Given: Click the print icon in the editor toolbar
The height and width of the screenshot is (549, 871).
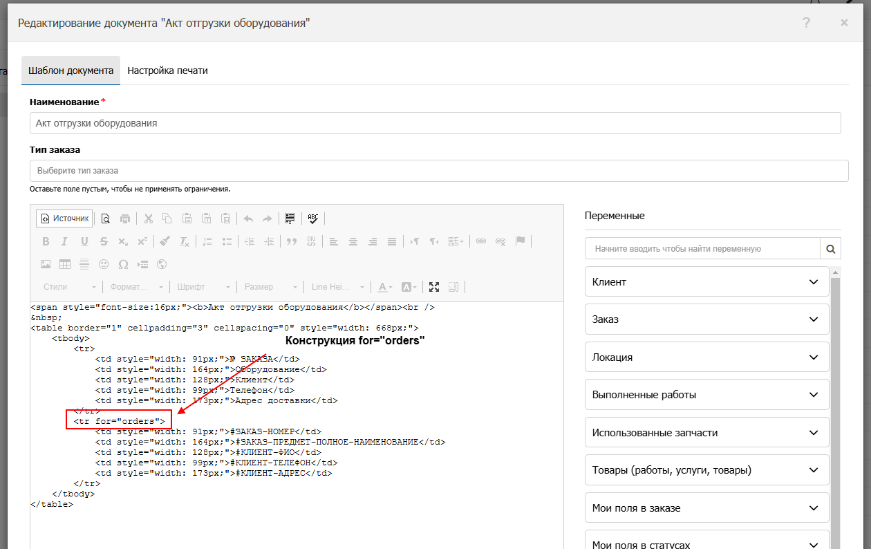Looking at the screenshot, I should click(x=125, y=218).
